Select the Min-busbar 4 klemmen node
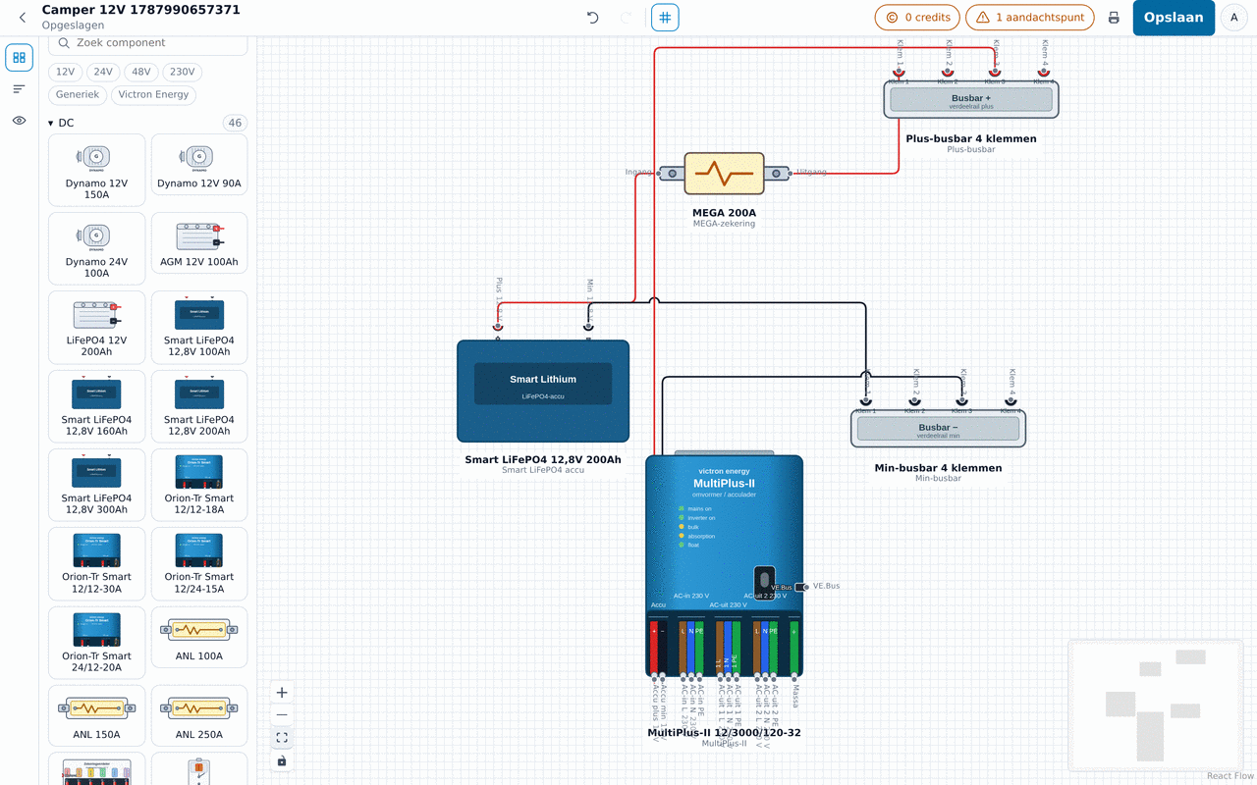The height and width of the screenshot is (785, 1257). tap(938, 428)
